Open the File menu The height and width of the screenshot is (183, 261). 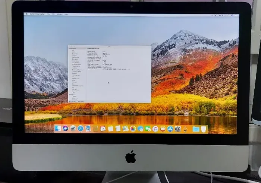pyautogui.click(x=48, y=14)
